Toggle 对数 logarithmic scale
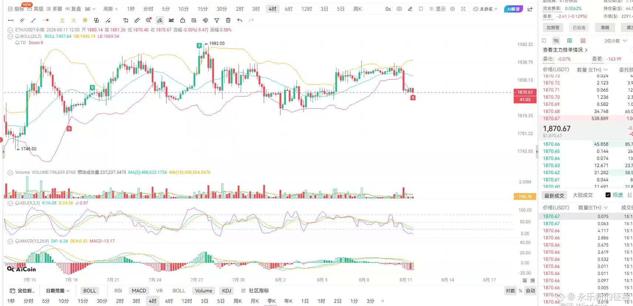 pos(510,291)
